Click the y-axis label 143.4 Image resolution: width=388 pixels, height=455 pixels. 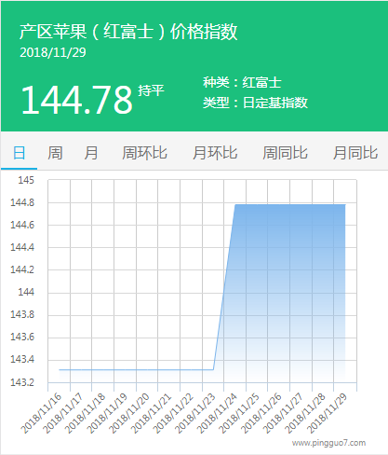tap(22, 359)
